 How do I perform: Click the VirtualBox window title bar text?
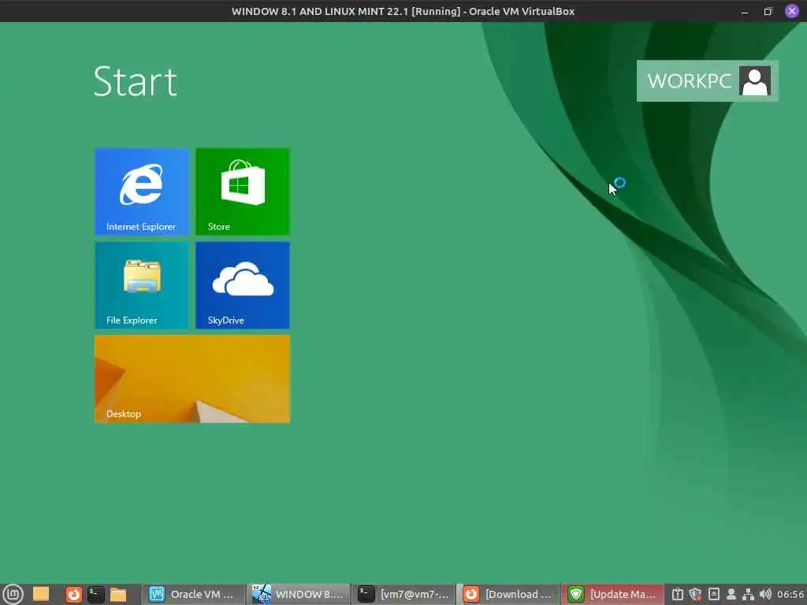[403, 11]
